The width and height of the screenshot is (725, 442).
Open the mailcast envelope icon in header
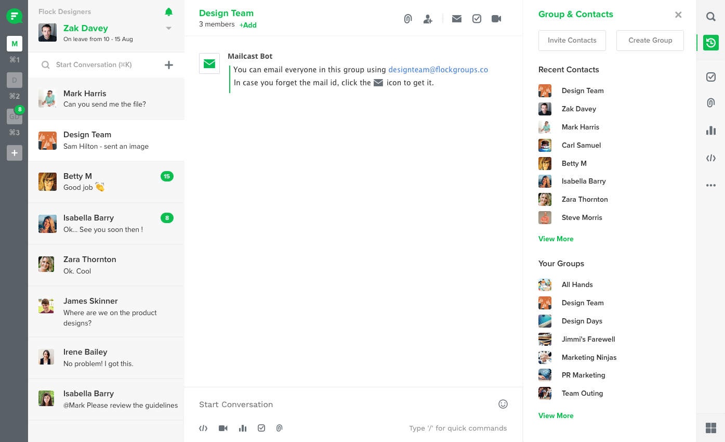point(456,19)
